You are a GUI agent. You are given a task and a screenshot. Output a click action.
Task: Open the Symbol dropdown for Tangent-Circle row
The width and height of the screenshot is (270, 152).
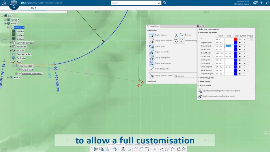(x=244, y=46)
